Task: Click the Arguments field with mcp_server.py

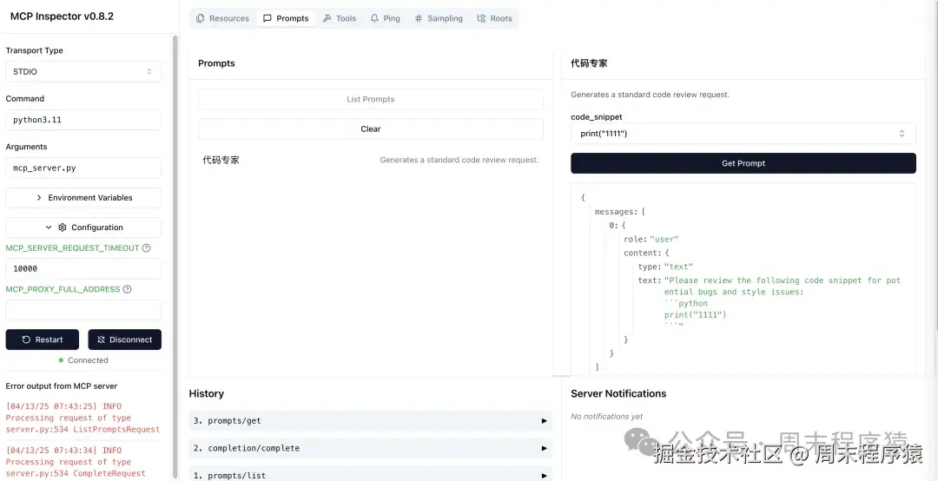Action: 83,168
